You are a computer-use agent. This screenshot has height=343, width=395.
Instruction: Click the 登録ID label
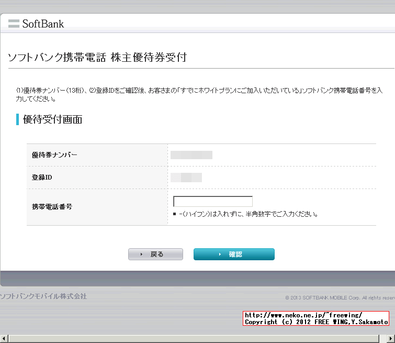[42, 178]
